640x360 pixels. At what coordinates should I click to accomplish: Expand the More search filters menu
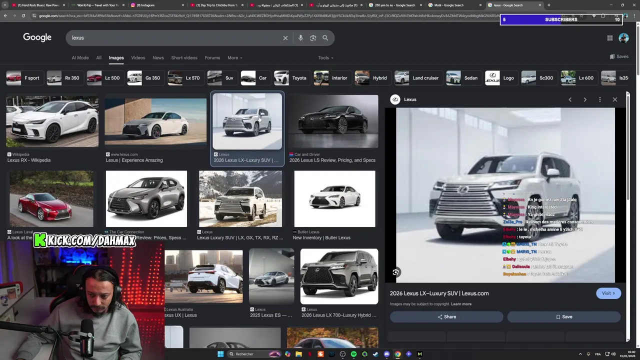[235, 58]
